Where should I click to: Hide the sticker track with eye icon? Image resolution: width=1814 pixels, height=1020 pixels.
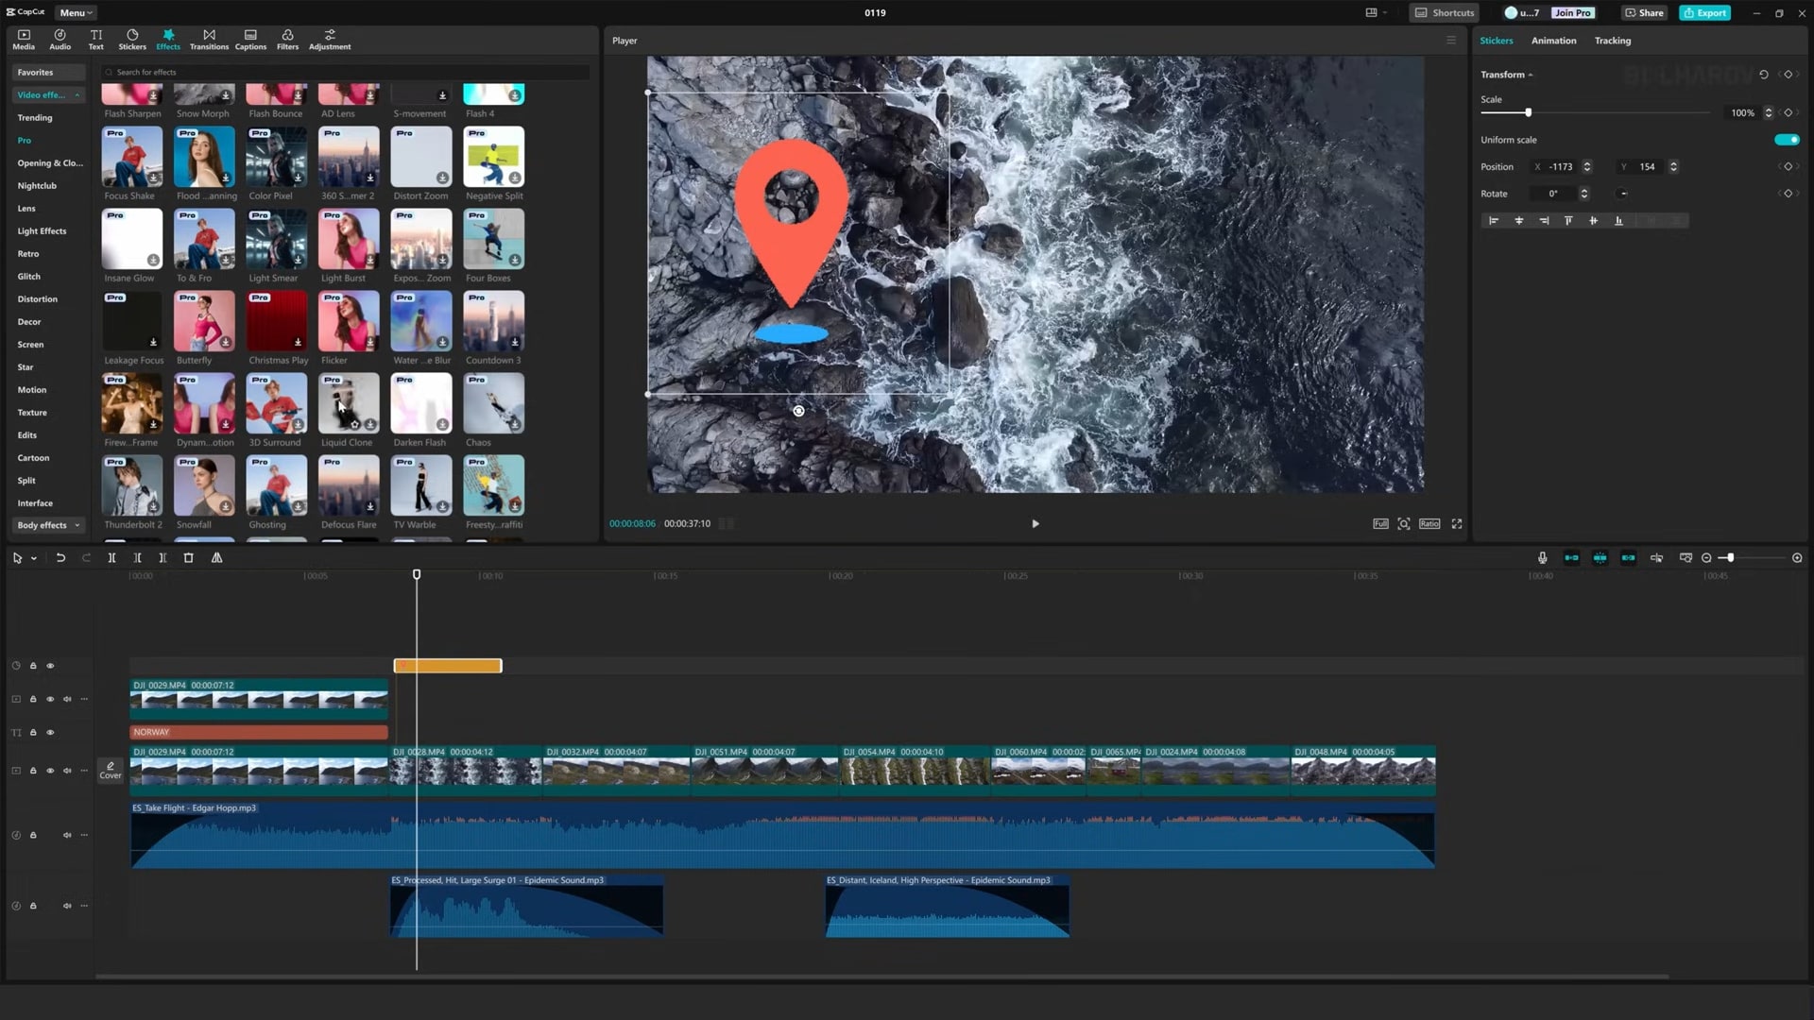pos(51,666)
